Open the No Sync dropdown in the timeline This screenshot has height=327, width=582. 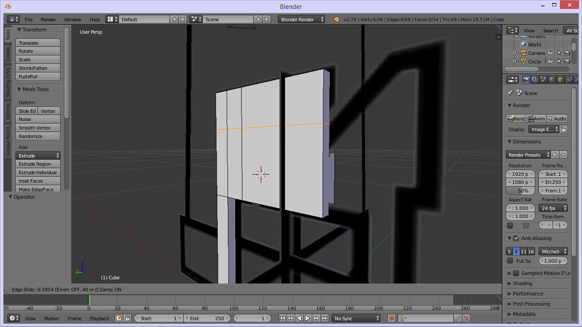tap(356, 318)
